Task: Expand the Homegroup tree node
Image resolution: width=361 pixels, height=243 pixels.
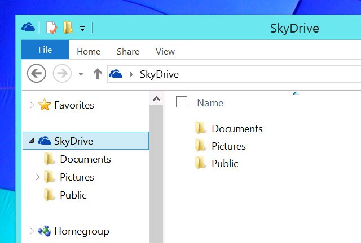Action: pos(31,231)
